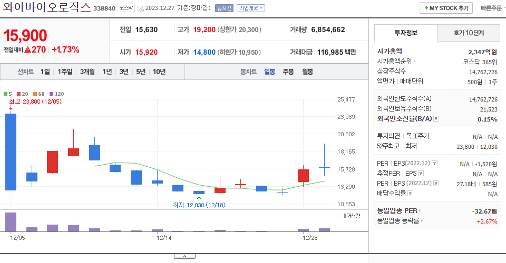Click the 저가 value 14,800
The image size is (506, 263).
pos(205,52)
